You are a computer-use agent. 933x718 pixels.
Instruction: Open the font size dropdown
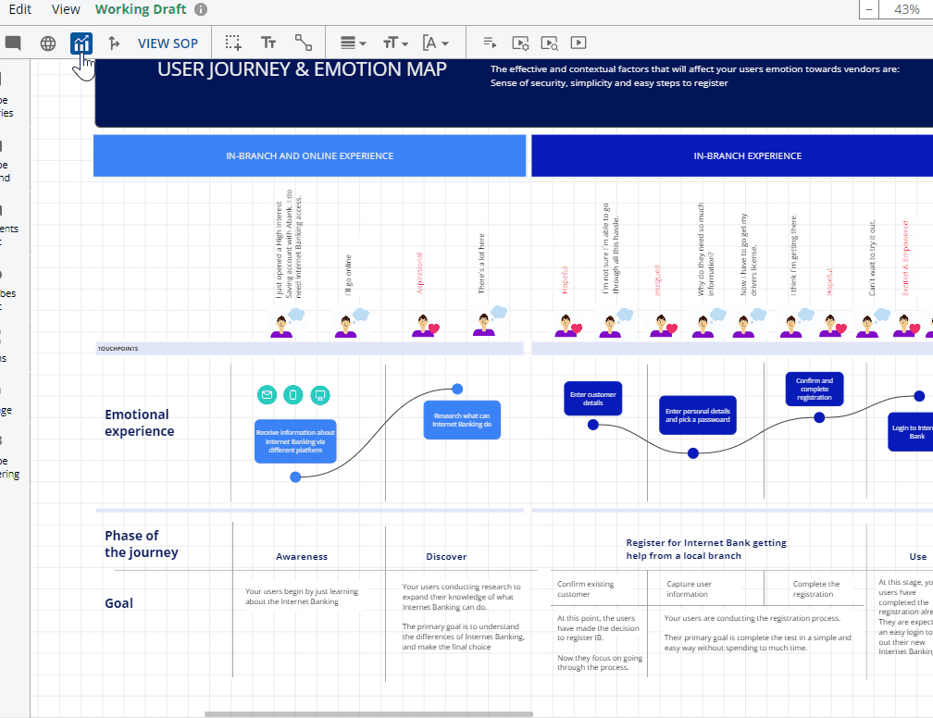394,43
